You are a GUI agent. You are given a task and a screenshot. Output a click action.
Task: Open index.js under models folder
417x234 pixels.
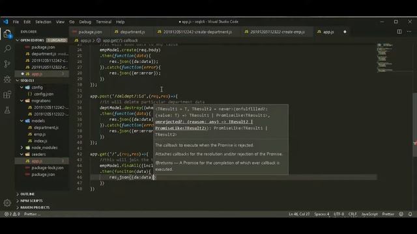pos(42,141)
